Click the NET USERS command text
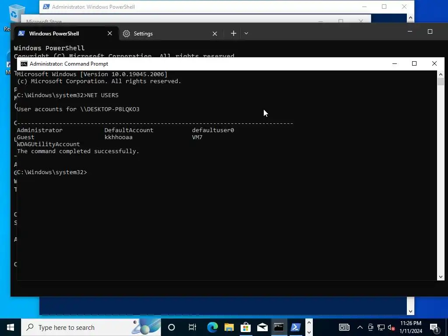448x336 pixels. [x=102, y=95]
